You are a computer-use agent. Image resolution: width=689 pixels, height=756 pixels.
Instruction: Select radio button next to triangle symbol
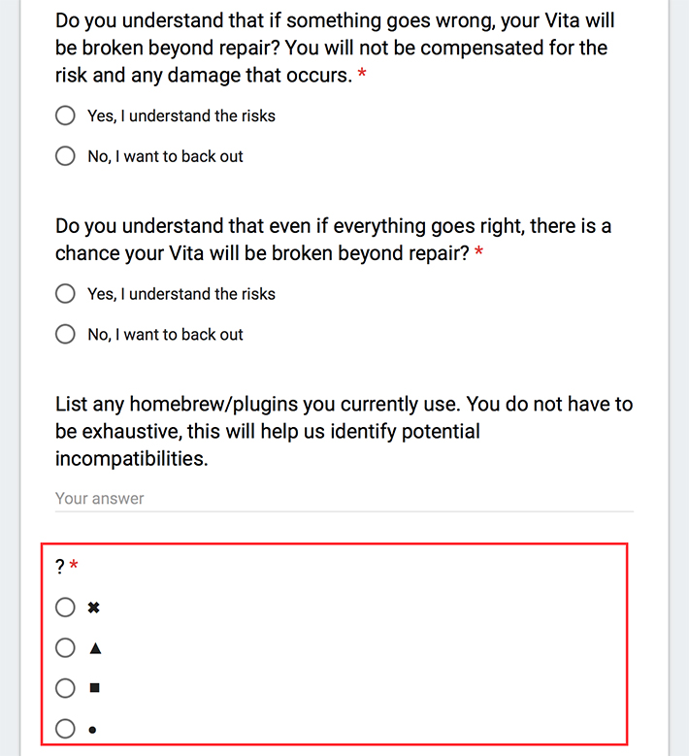(65, 648)
